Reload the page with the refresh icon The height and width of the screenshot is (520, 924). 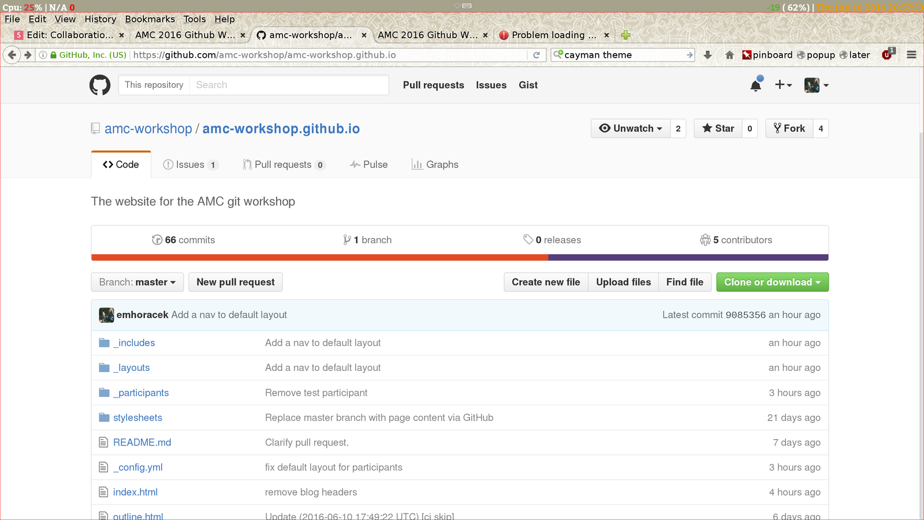pos(536,55)
